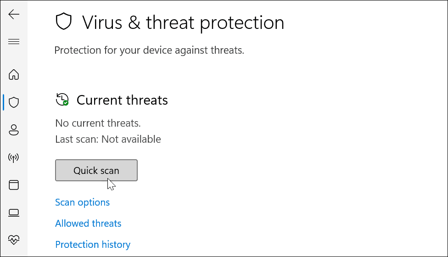This screenshot has width=448, height=257.
Task: Open the Allowed threats link
Action: pyautogui.click(x=88, y=223)
